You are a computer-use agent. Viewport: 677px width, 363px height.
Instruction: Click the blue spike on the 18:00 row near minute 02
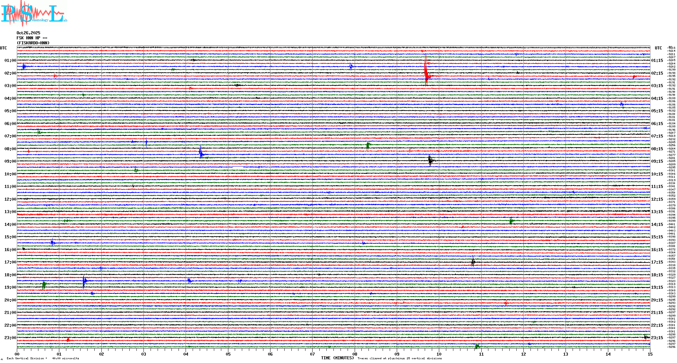84,281
